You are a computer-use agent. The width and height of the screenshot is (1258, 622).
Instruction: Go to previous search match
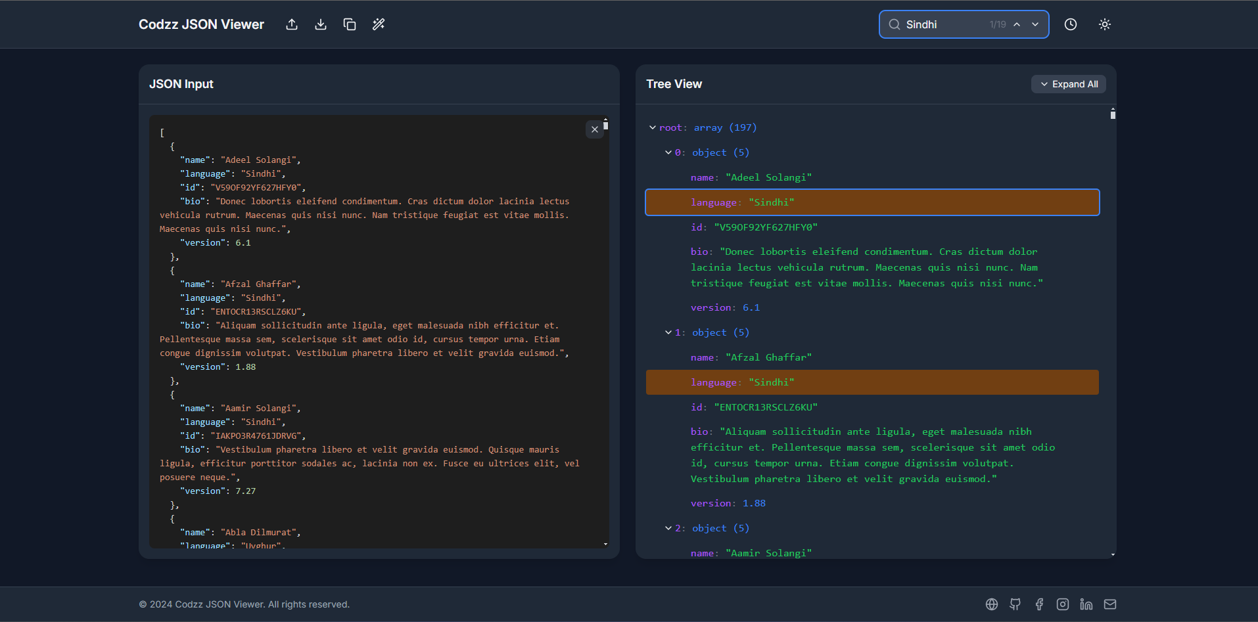[1017, 24]
